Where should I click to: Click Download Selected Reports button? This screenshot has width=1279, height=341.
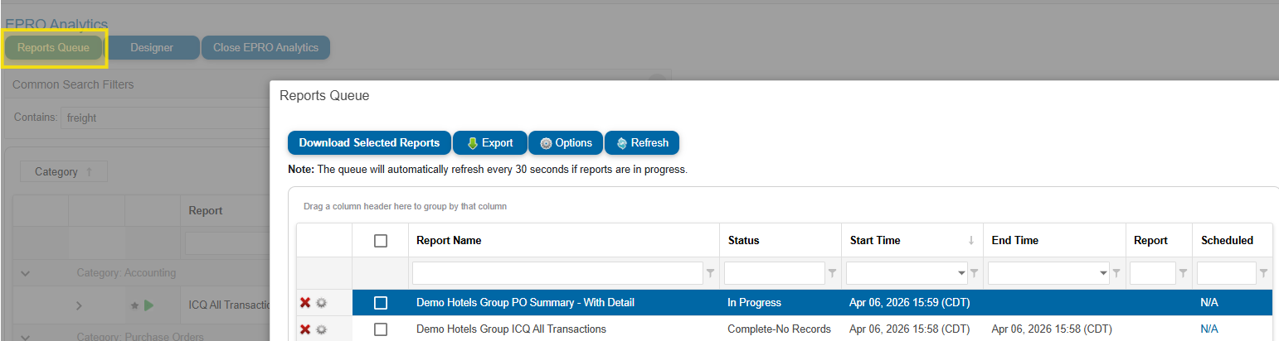click(369, 142)
